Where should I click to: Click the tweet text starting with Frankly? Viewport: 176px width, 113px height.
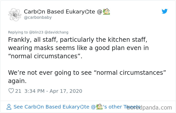click(x=78, y=48)
